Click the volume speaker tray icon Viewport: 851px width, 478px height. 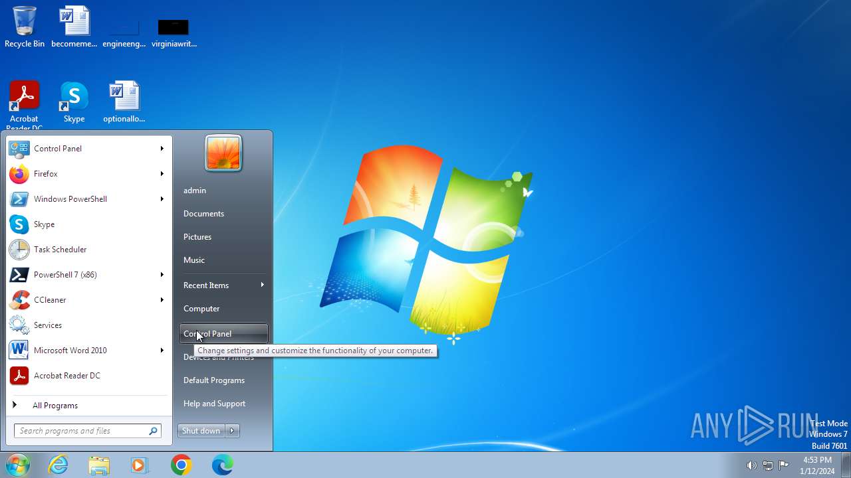751,465
